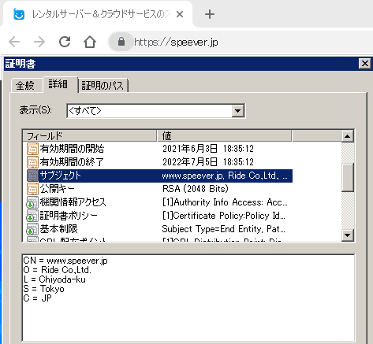Screen dimensions: 373x344
Task: Select the 公開キー field
Action: coord(57,189)
